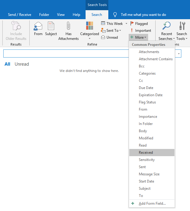Image resolution: width=190 pixels, height=211 pixels.
Task: Click the green plus icon beside More
Action: pyautogui.click(x=132, y=37)
